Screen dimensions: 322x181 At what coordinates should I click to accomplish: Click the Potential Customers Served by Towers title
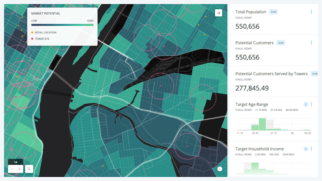271,74
